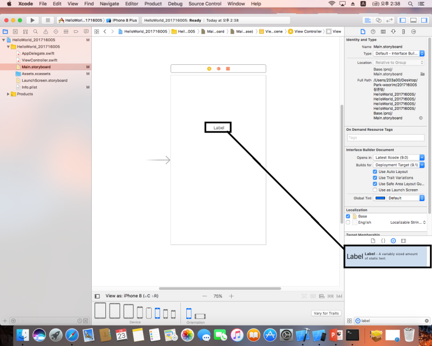Zoom out the storyboard canvas
The height and width of the screenshot is (346, 432).
click(x=205, y=296)
